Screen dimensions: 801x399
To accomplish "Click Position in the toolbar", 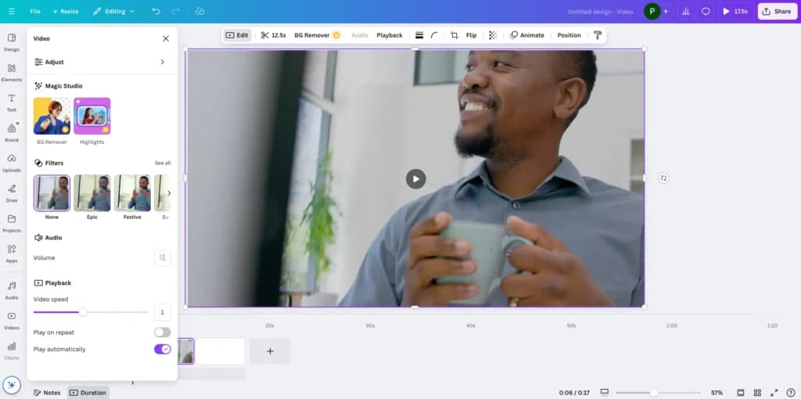I will [569, 35].
